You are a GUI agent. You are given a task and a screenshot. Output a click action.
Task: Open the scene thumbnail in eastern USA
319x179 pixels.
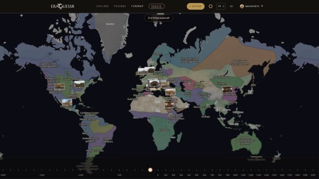click(x=80, y=84)
